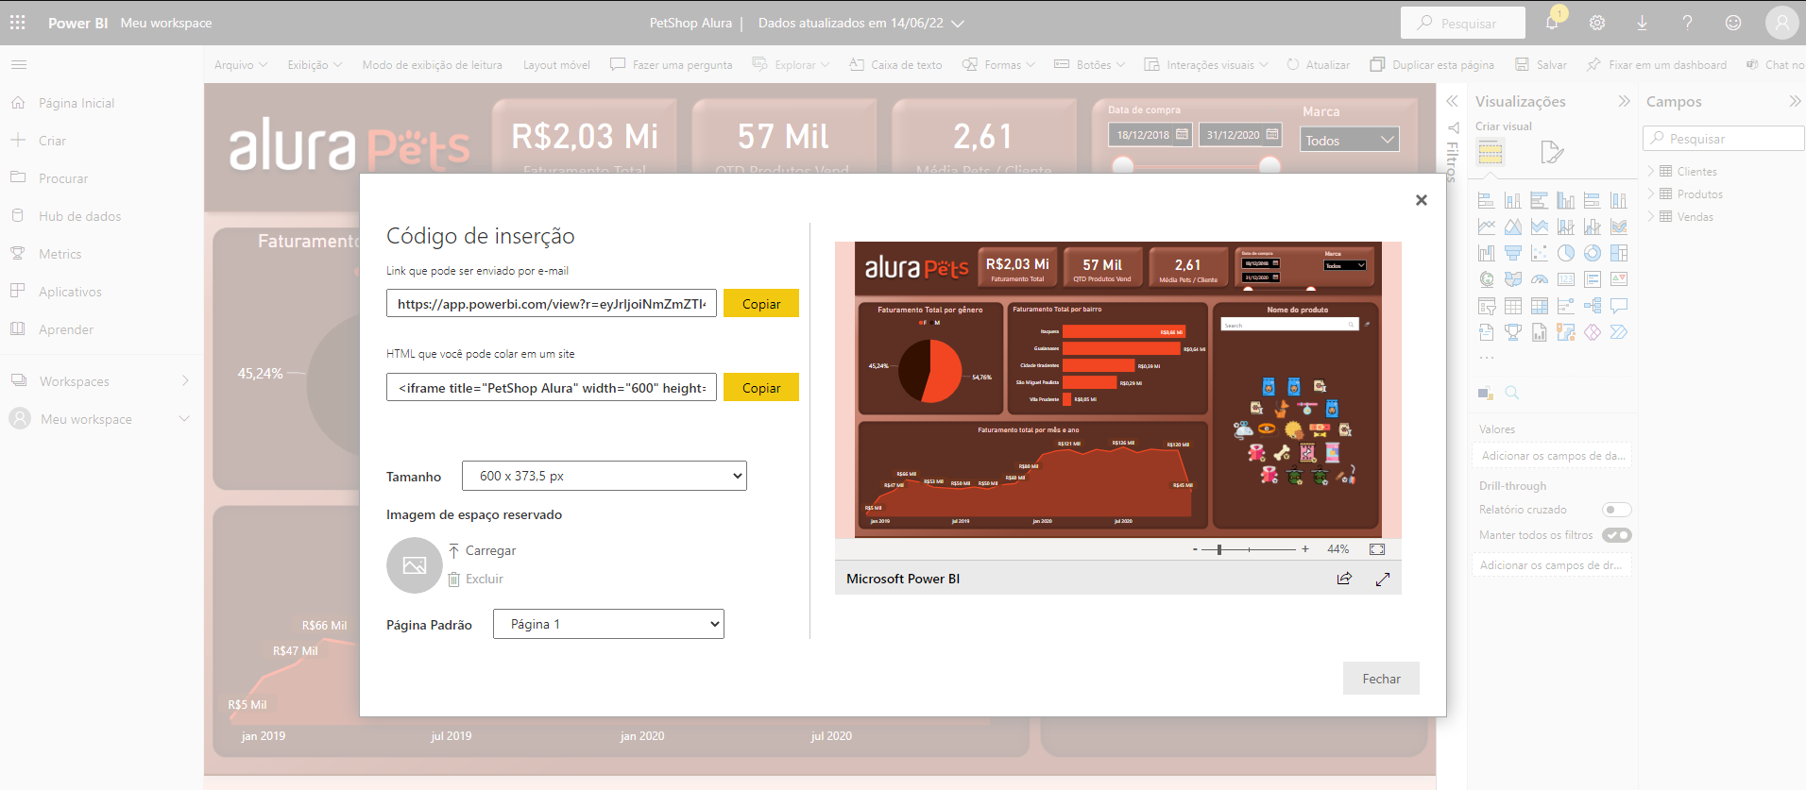Go to Página Inicial in sidebar
The image size is (1806, 790).
[77, 103]
